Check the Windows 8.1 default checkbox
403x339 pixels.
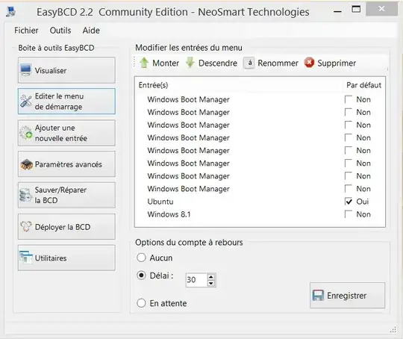[x=349, y=214]
